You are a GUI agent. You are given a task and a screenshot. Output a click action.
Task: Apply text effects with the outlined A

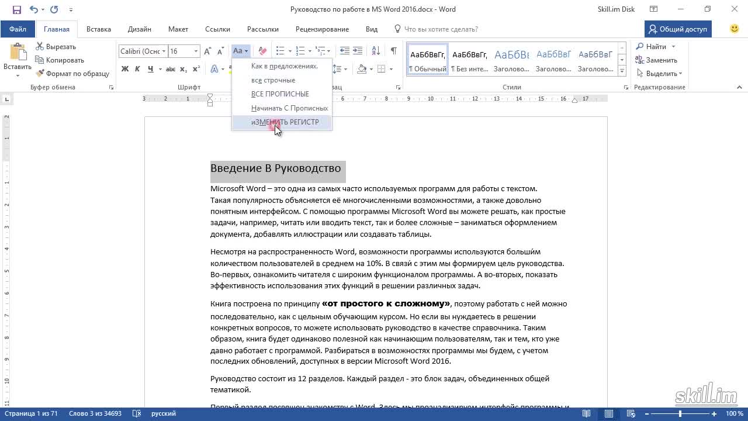point(214,69)
